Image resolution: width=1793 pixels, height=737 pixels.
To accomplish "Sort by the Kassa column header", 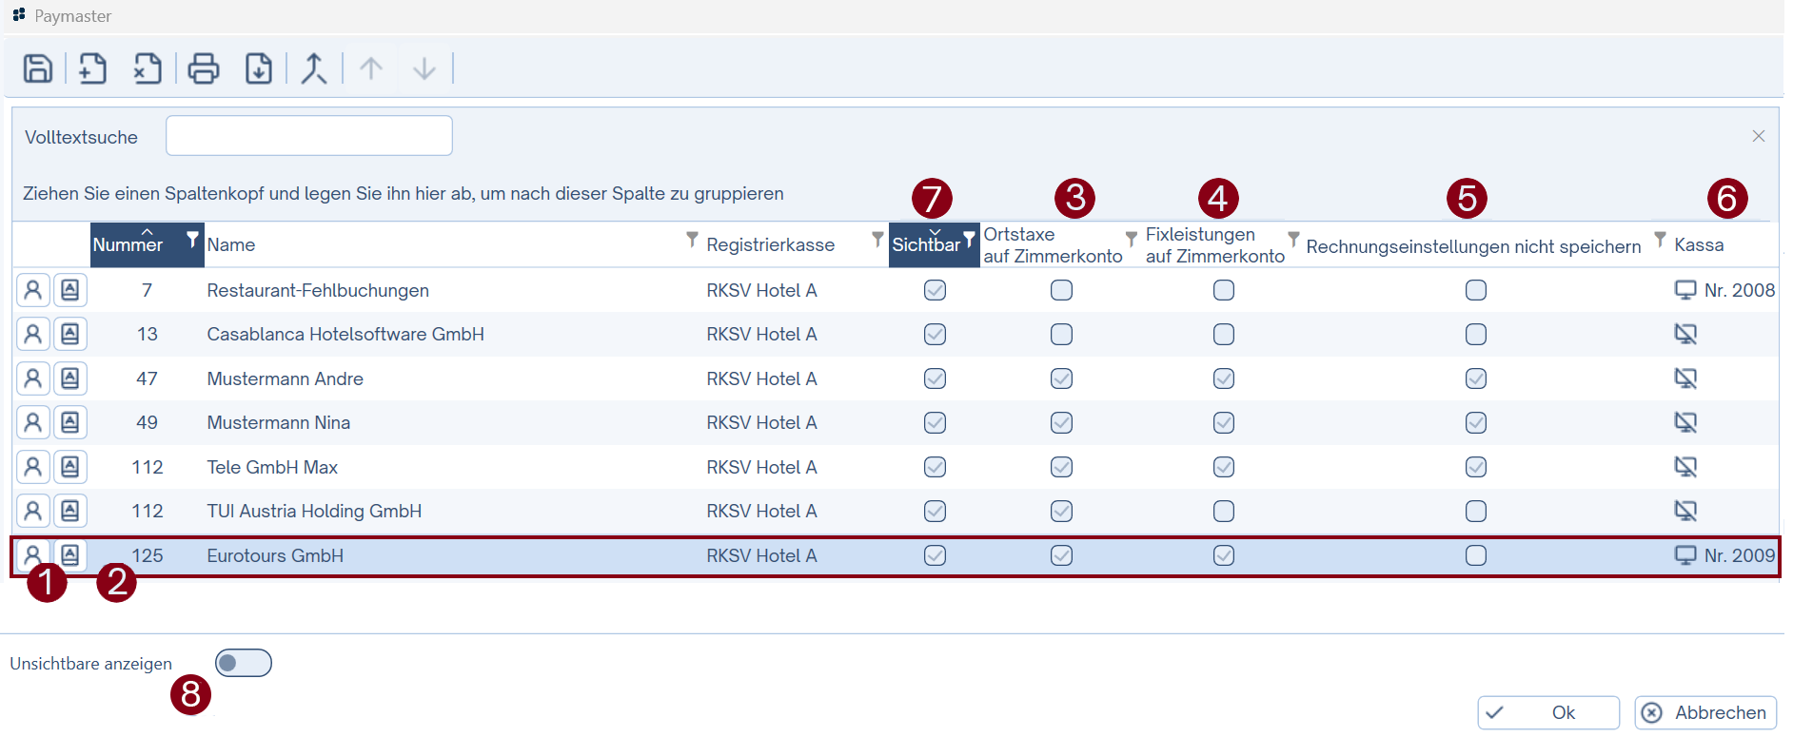I will [1699, 245].
